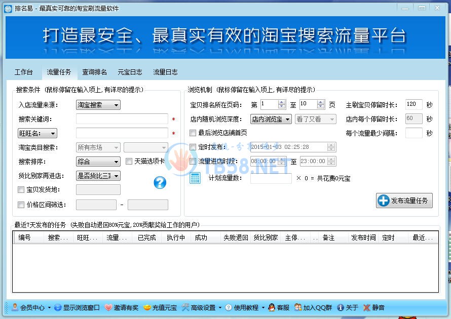Open the 元宝日志 tab
This screenshot has height=319, width=451.
coord(130,72)
